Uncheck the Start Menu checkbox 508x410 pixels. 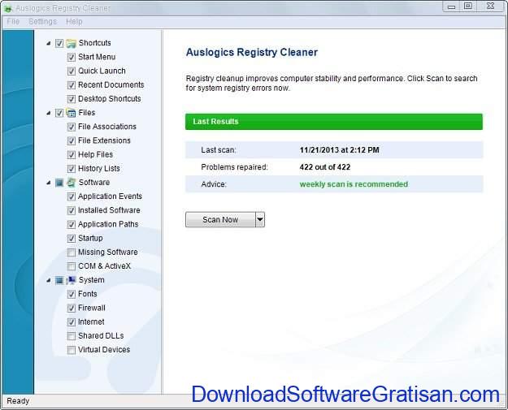pos(72,58)
